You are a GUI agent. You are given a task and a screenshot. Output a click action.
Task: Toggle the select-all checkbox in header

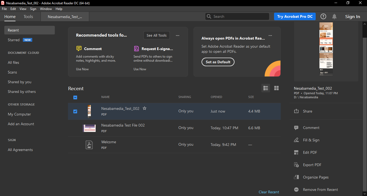75,97
